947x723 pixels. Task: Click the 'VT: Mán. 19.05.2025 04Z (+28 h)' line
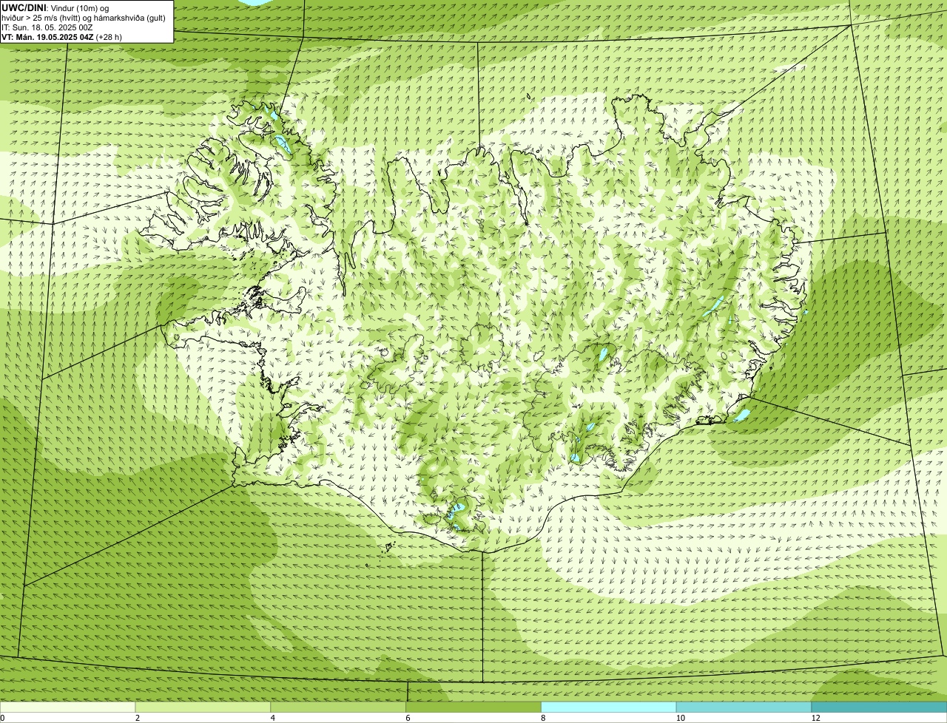click(x=62, y=37)
